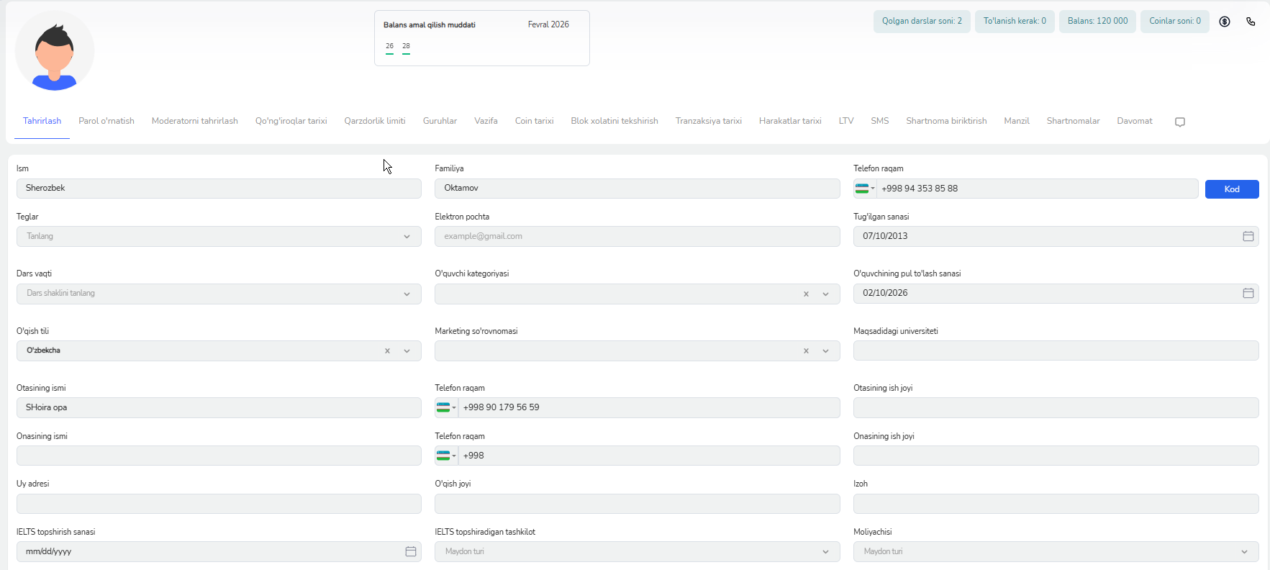Go to the Coin tarixi tab
Image resolution: width=1270 pixels, height=570 pixels.
[x=534, y=121]
